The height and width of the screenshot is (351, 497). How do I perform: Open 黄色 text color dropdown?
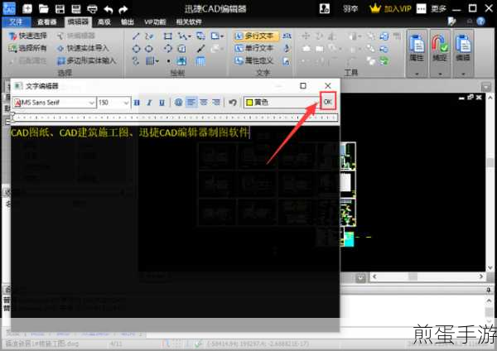click(x=282, y=103)
